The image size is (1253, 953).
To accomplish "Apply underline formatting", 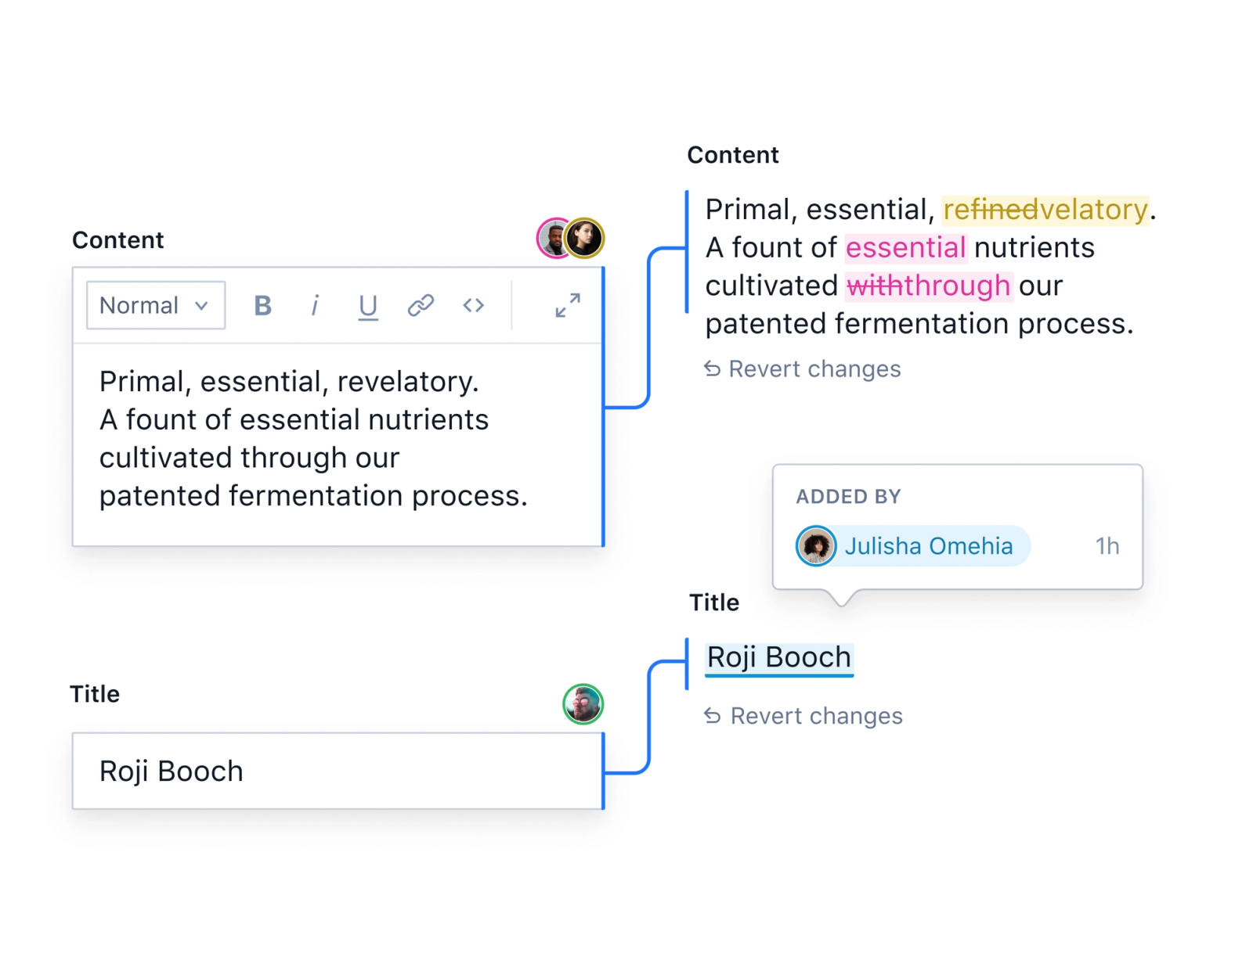I will [x=368, y=306].
